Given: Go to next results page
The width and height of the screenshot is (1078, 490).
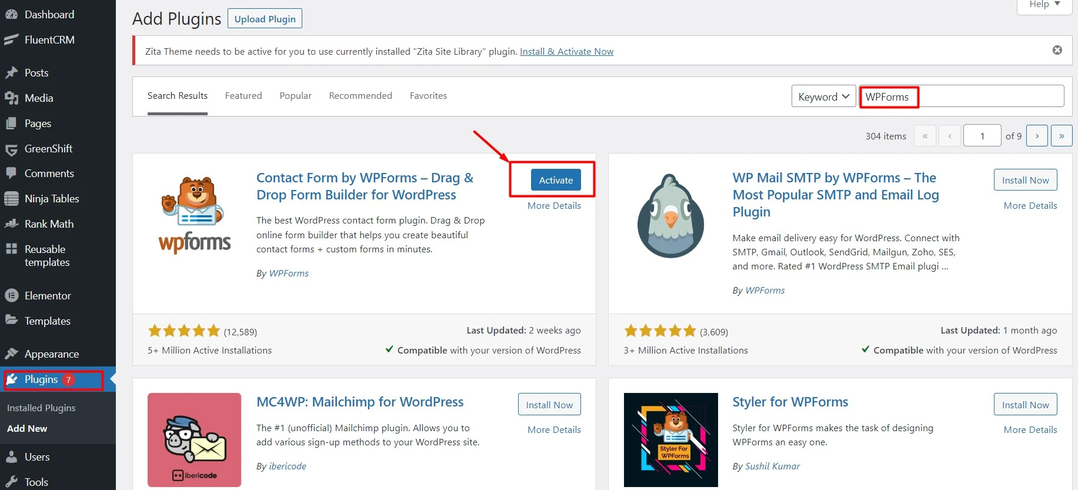Looking at the screenshot, I should coord(1037,136).
